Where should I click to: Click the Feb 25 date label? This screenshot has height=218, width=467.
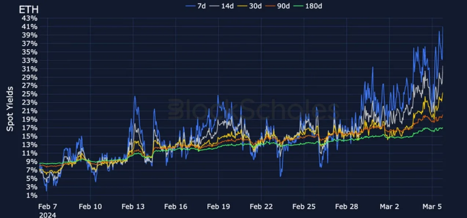click(304, 207)
